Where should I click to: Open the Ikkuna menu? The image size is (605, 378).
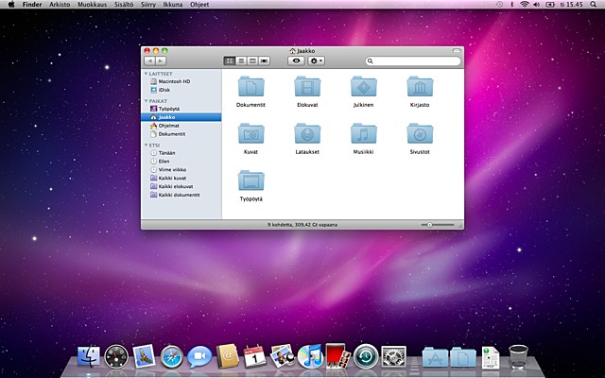tap(173, 5)
